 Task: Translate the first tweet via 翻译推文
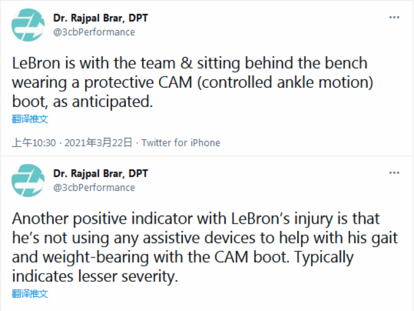tap(30, 119)
